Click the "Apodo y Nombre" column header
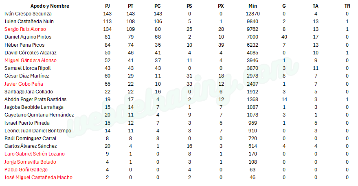This screenshot has width=358, height=186. point(50,6)
